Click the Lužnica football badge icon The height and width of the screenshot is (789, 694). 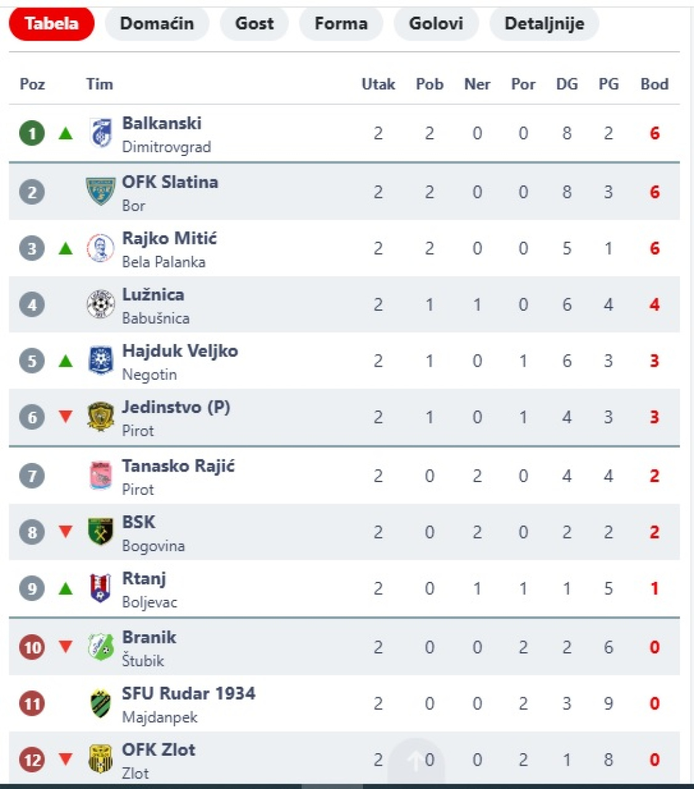point(100,305)
